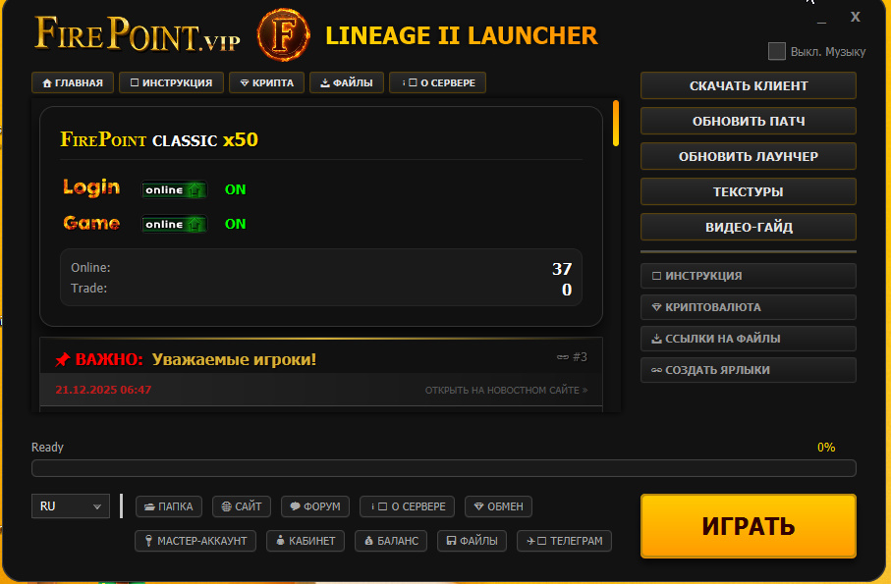The height and width of the screenshot is (584, 891).
Task: Open the ФАЙЛЫ tab in the top navigation
Action: [346, 83]
